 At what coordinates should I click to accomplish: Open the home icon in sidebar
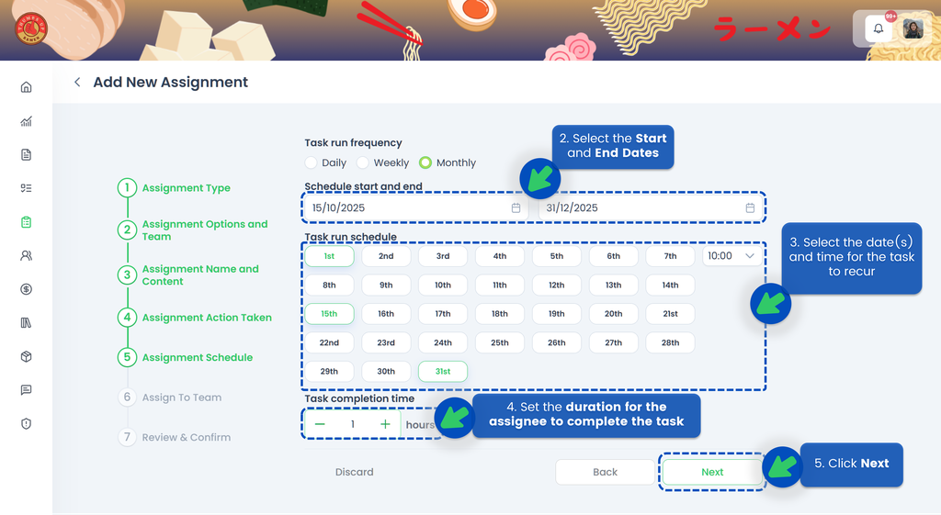26,87
